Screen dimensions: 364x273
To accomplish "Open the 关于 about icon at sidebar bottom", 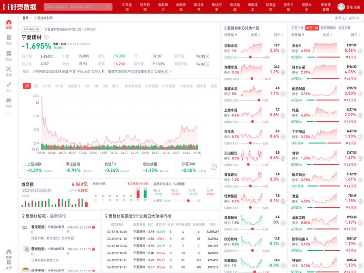I will [9, 262].
